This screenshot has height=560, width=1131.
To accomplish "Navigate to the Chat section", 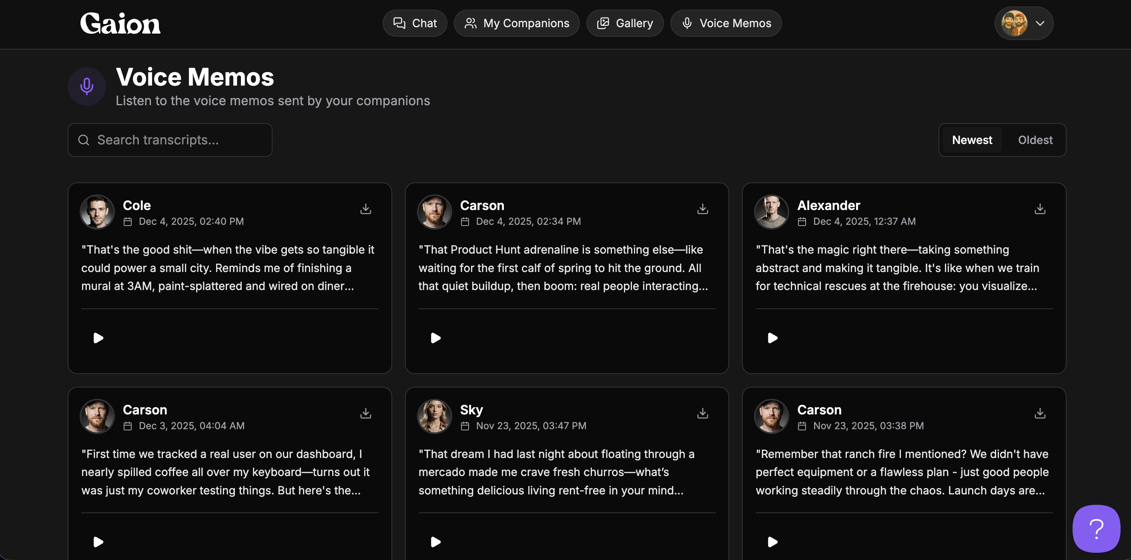I will coord(415,23).
